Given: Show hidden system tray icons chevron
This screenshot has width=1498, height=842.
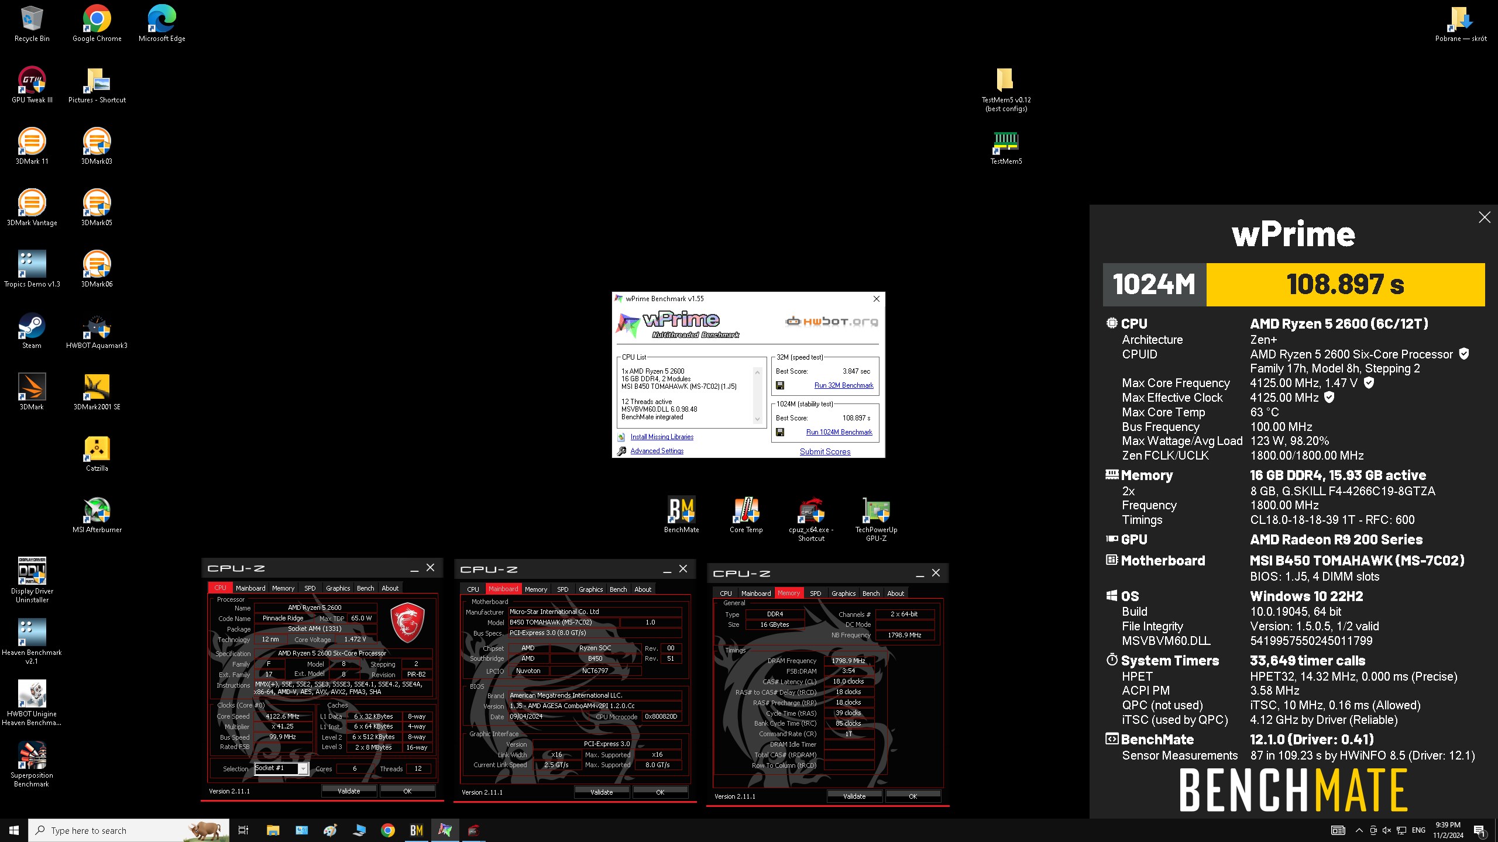Looking at the screenshot, I should click(x=1359, y=830).
